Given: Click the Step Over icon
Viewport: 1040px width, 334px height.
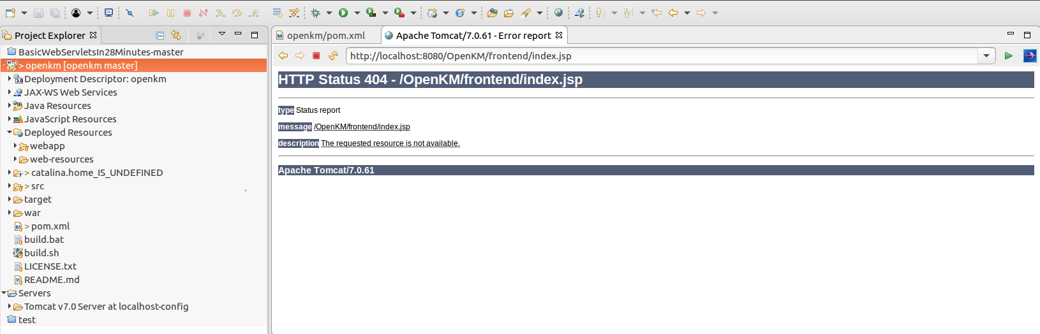Looking at the screenshot, I should (x=237, y=13).
